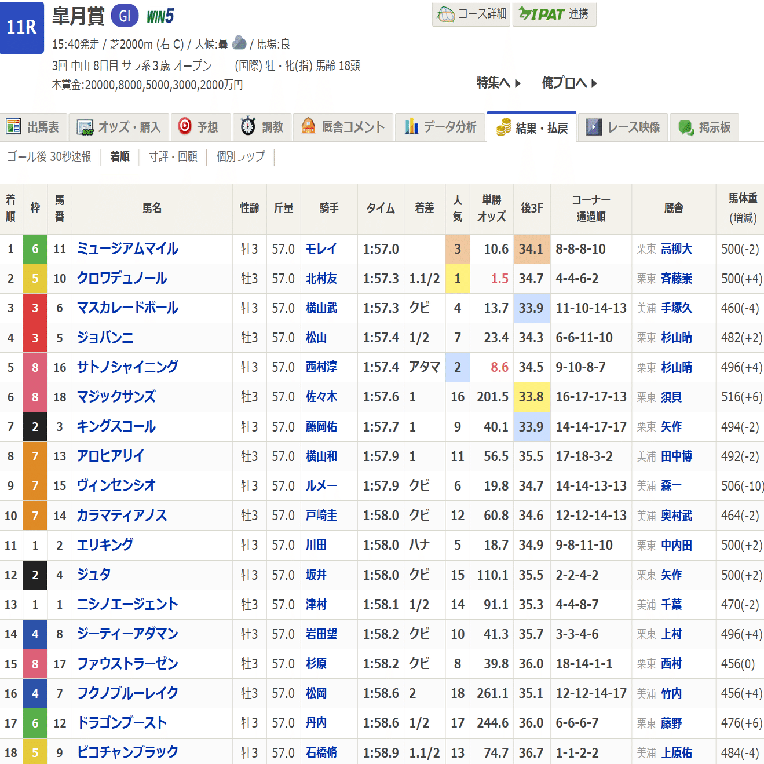Open horse ジュタ page

(94, 575)
